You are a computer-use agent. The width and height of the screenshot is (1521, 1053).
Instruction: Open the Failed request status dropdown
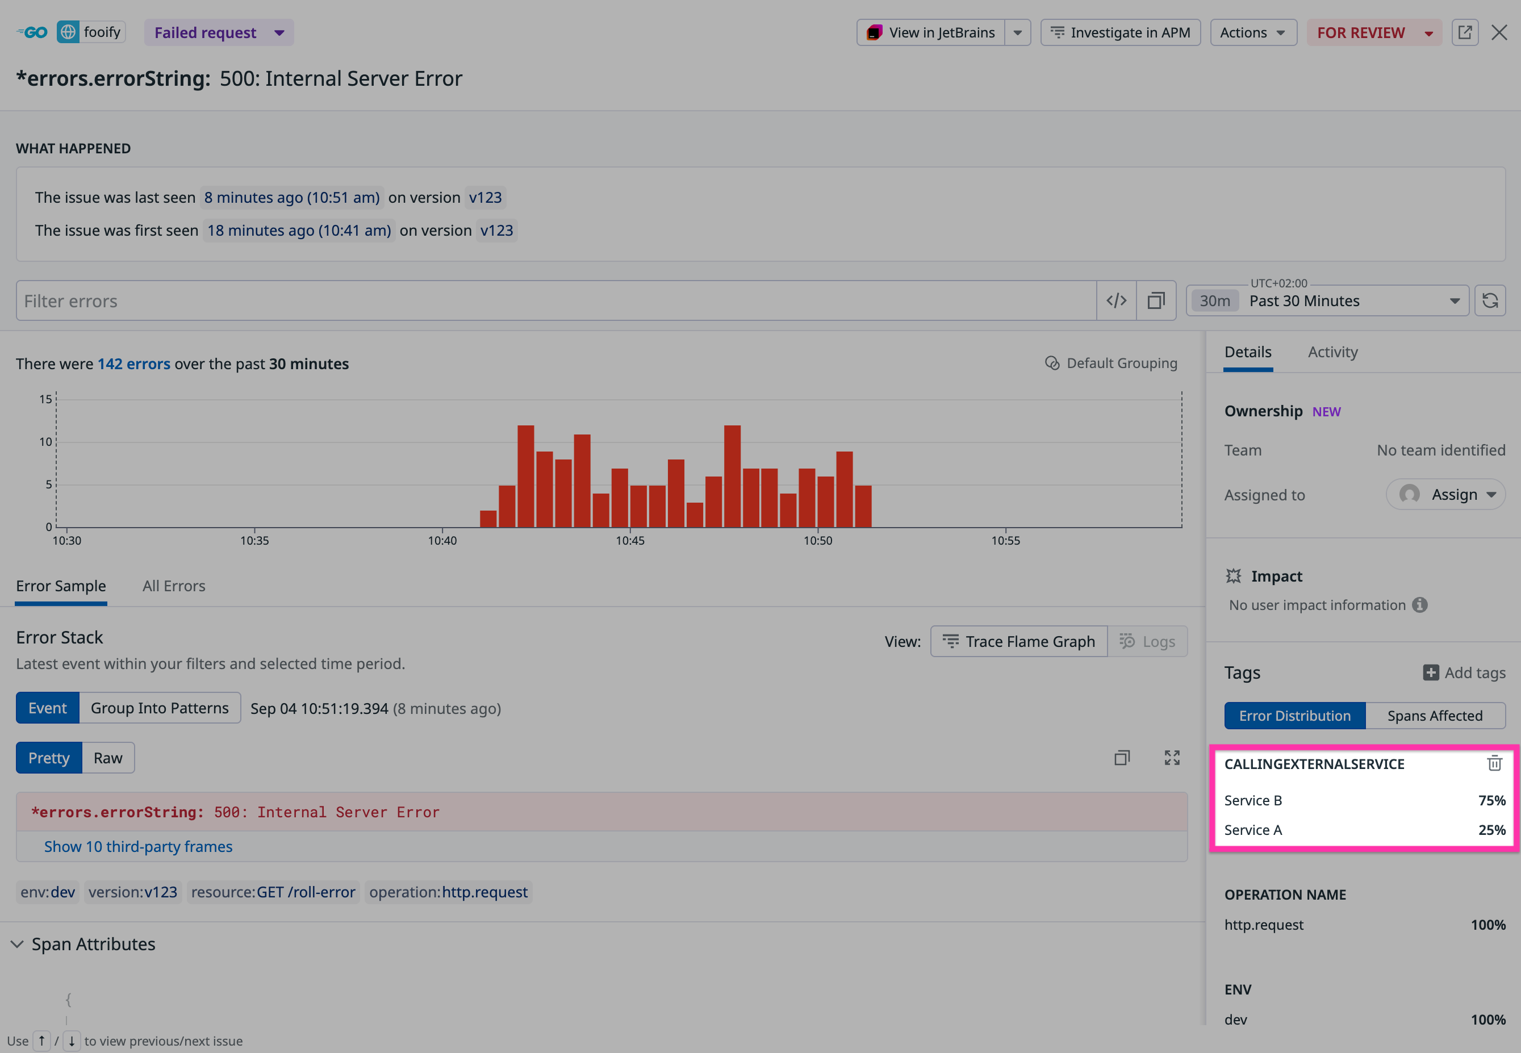click(218, 32)
